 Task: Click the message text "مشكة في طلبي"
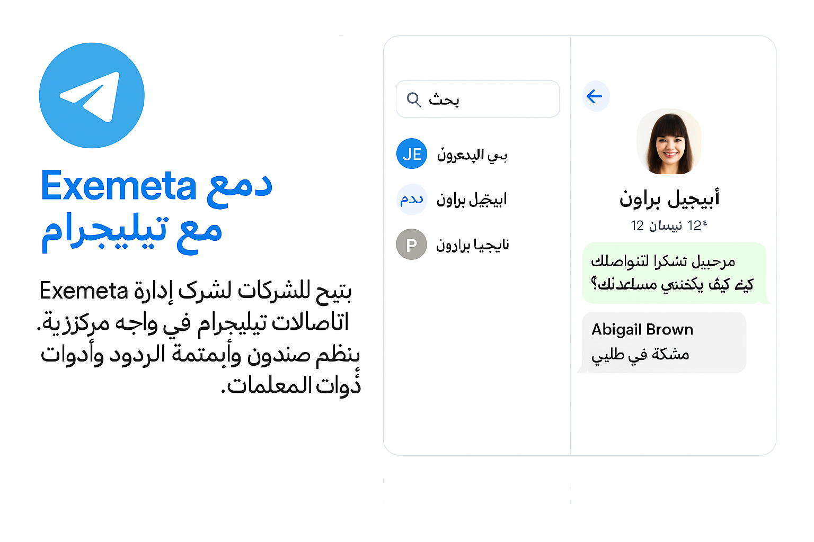(640, 355)
